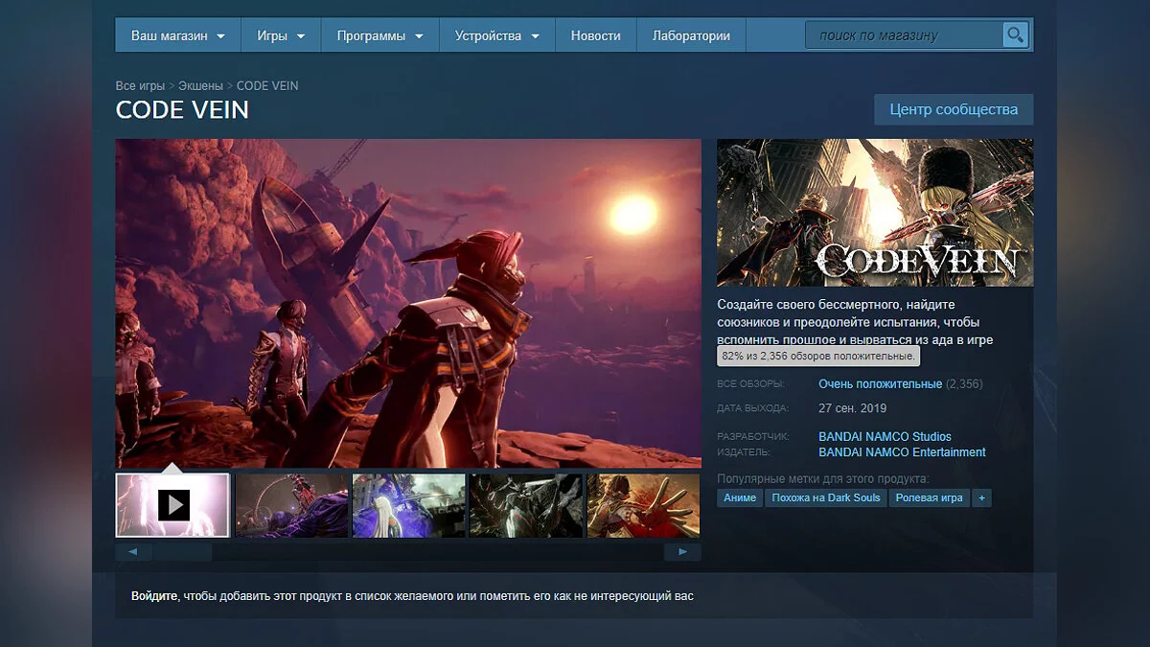Open the Лаборатории menu item
The image size is (1150, 647).
click(691, 35)
